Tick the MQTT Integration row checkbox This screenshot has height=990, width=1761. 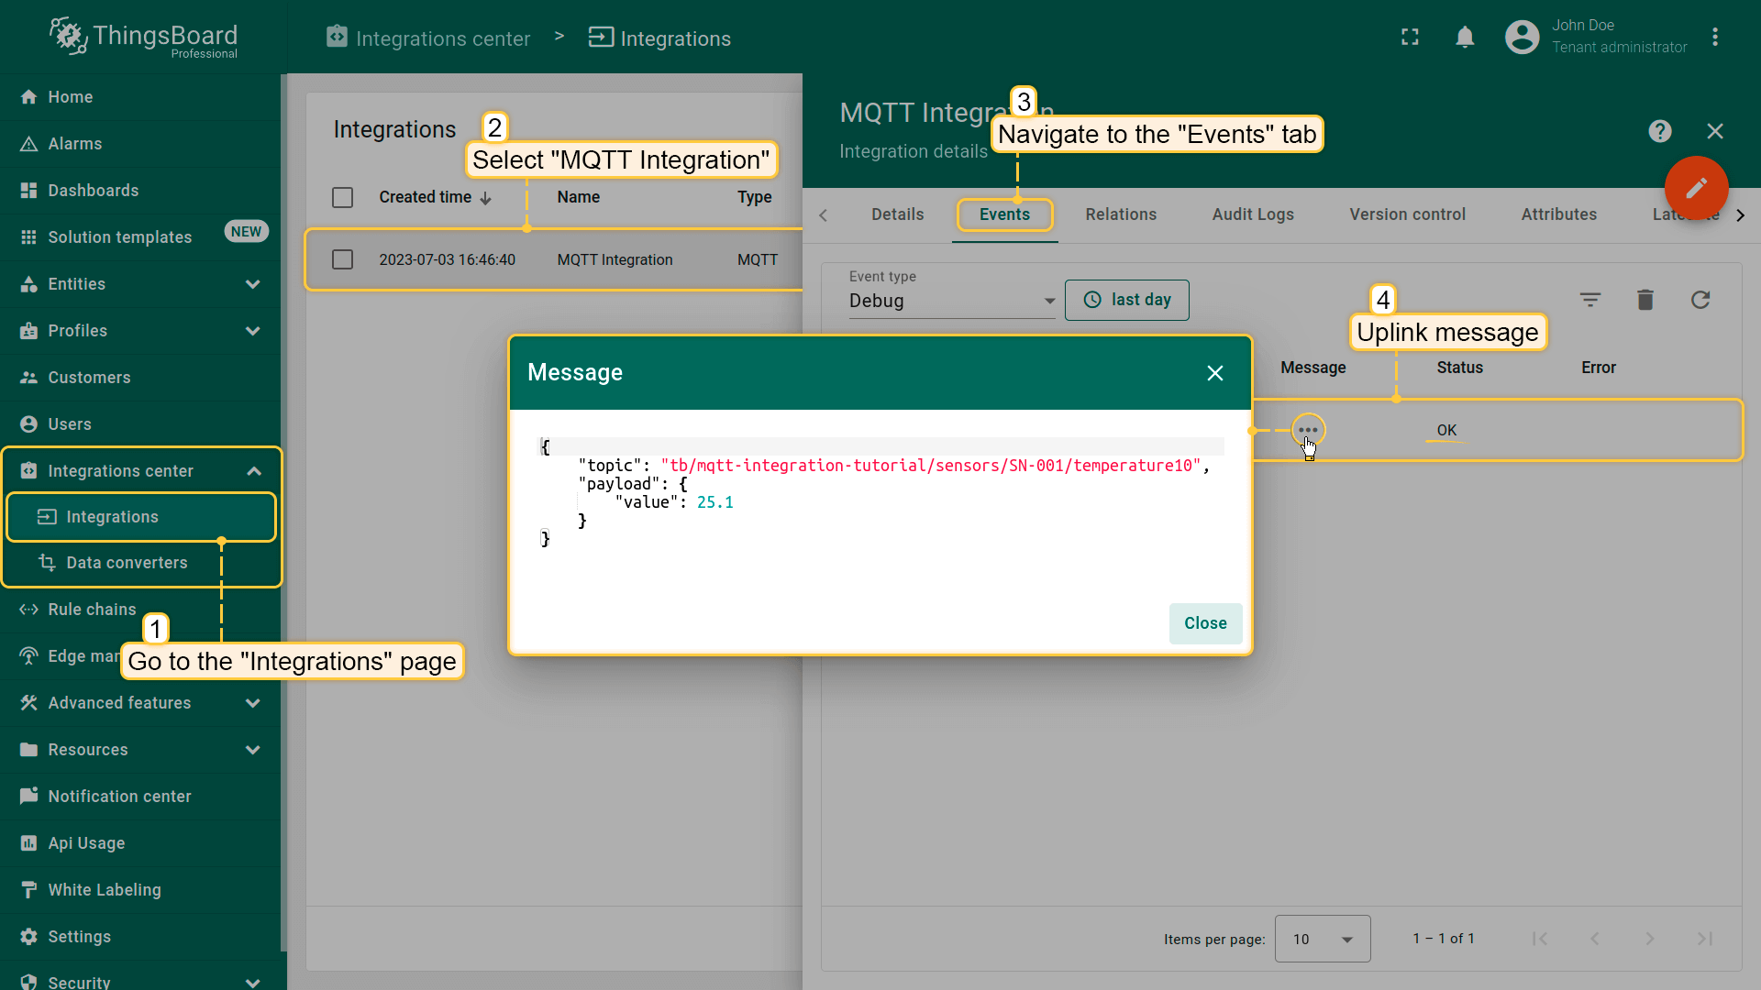point(342,259)
